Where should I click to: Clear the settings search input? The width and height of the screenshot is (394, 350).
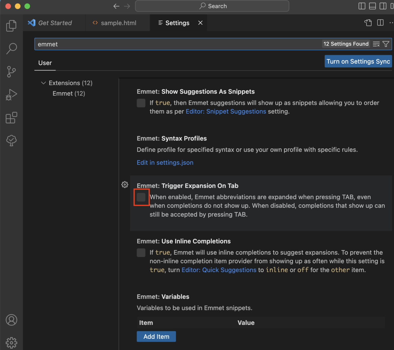tap(376, 44)
